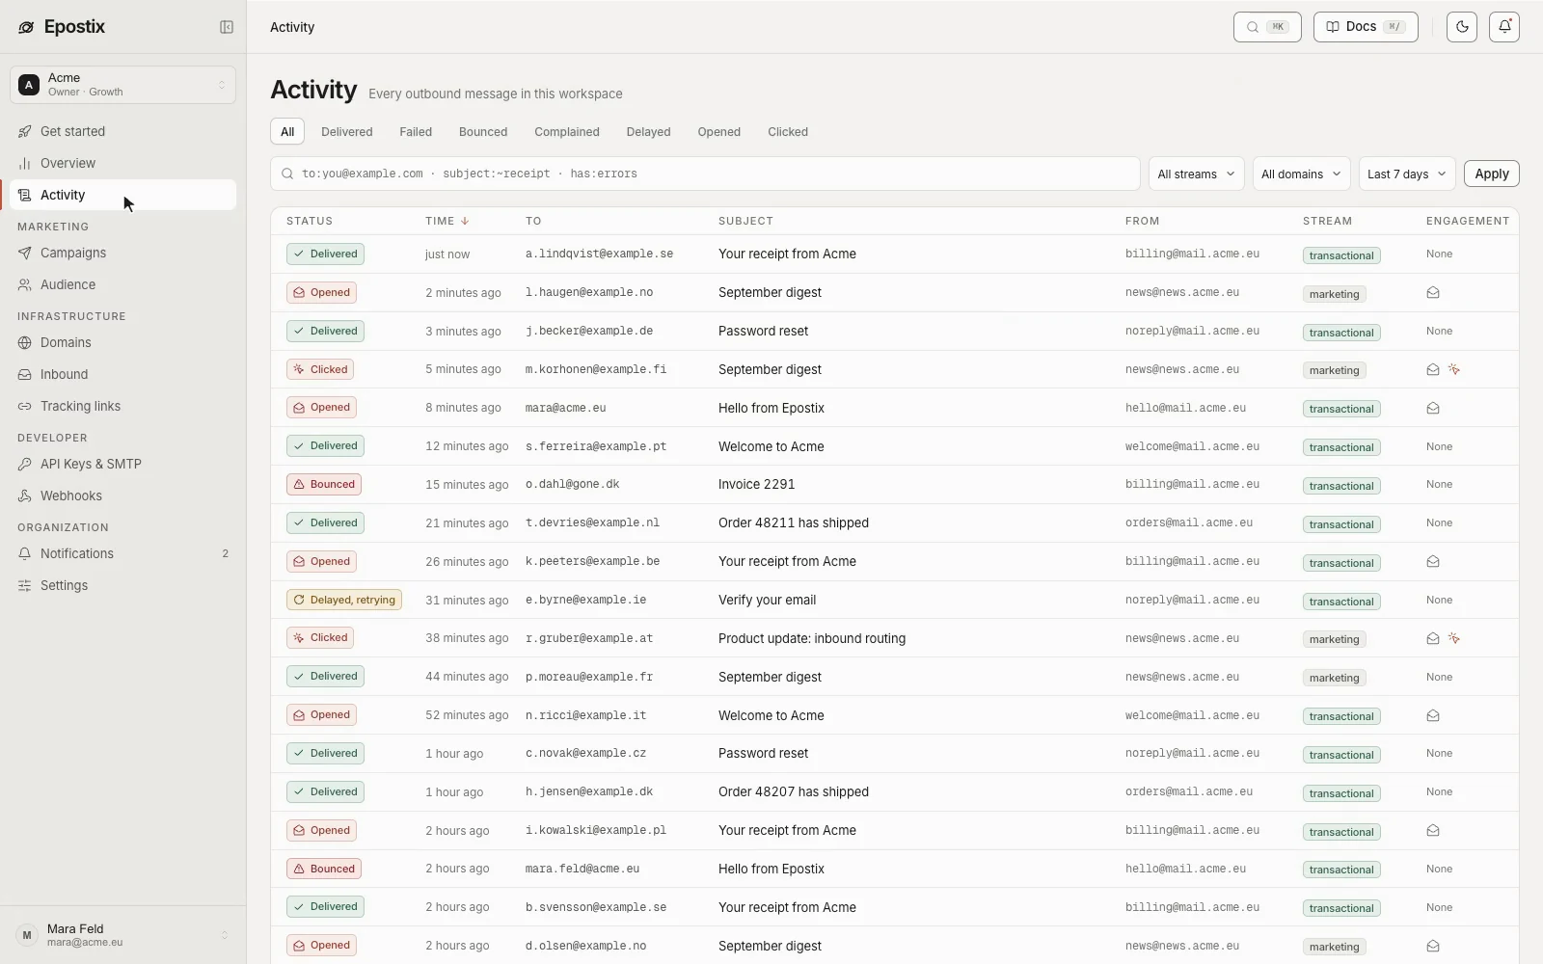Open API Keys & SMTP
Image resolution: width=1543 pixels, height=964 pixels.
click(122, 464)
